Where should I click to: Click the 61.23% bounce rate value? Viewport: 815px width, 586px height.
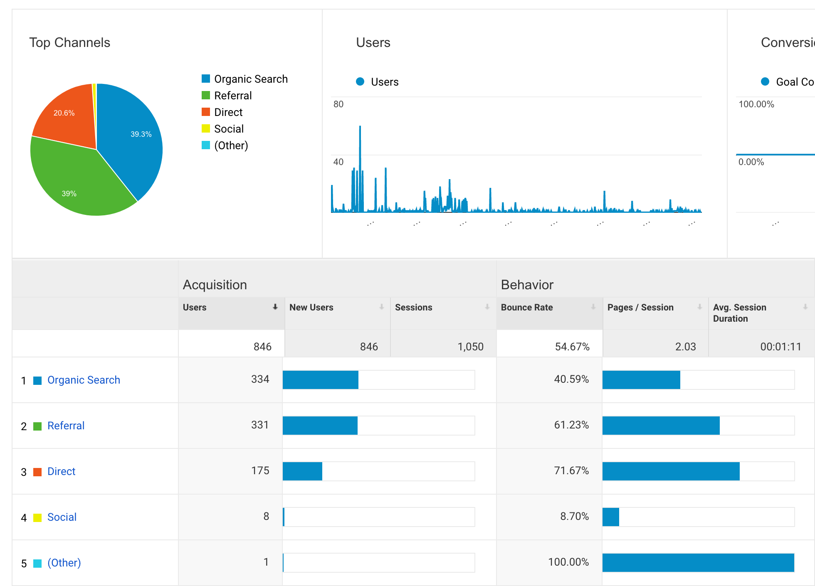click(x=571, y=425)
